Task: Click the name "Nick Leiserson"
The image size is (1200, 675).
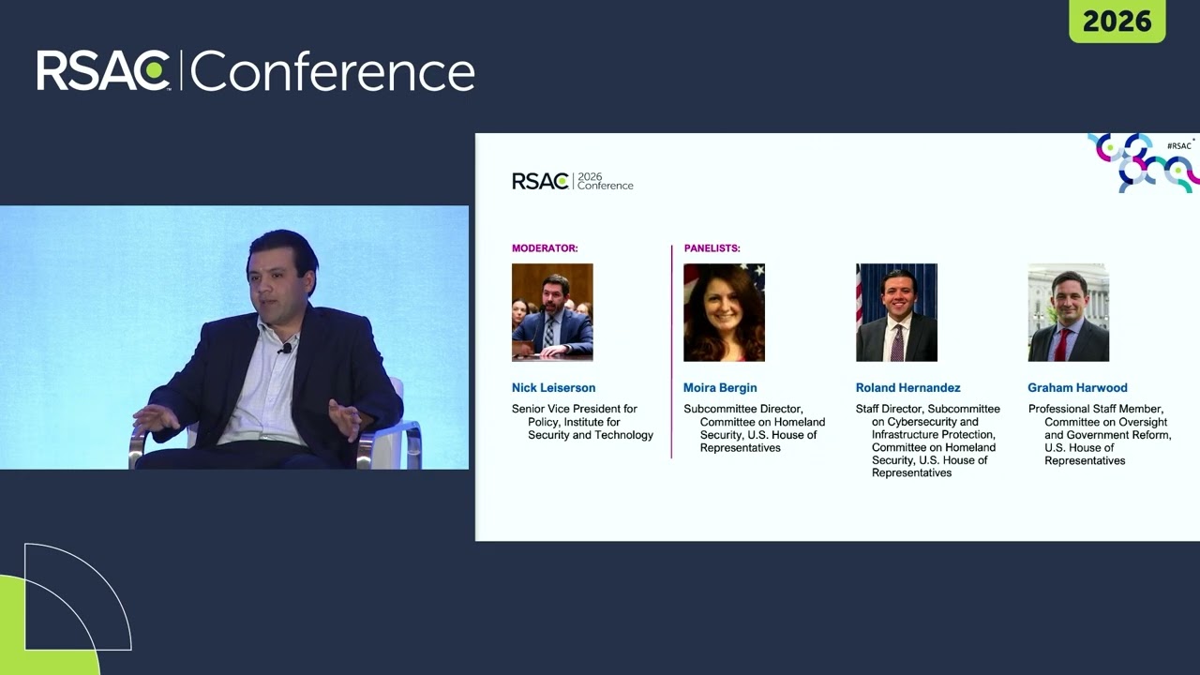Action: pyautogui.click(x=553, y=388)
